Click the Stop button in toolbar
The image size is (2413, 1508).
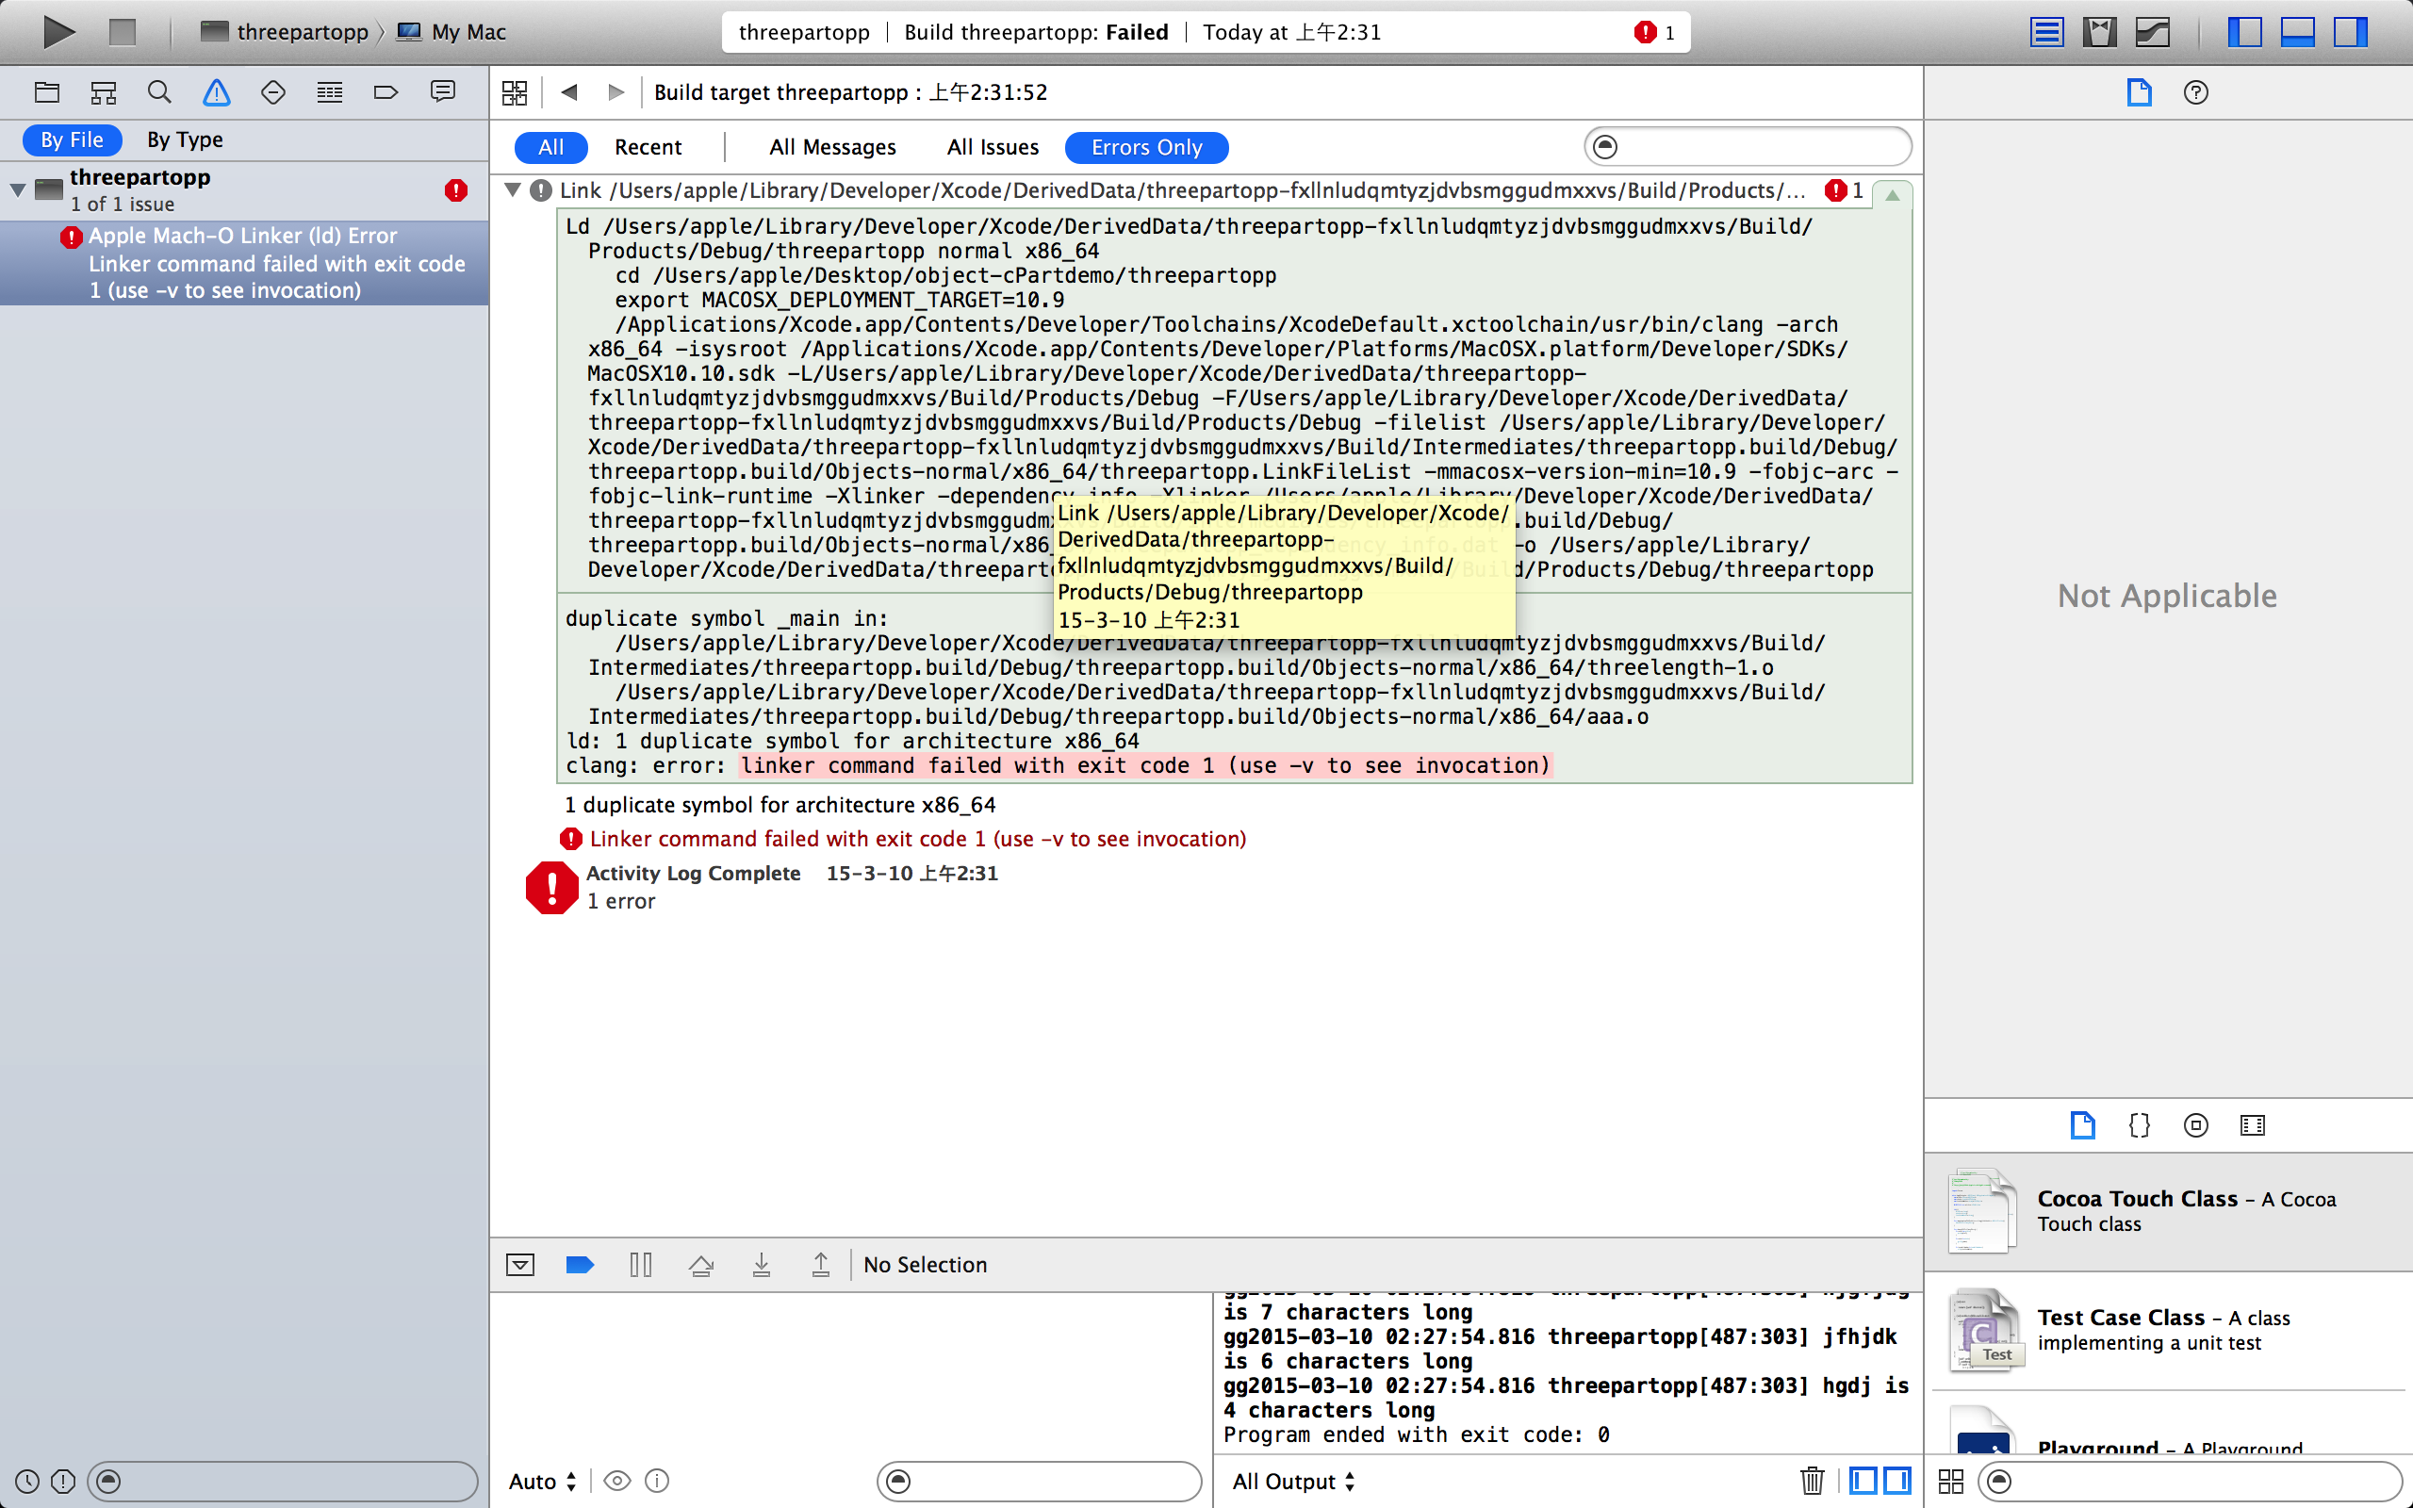pyautogui.click(x=122, y=32)
